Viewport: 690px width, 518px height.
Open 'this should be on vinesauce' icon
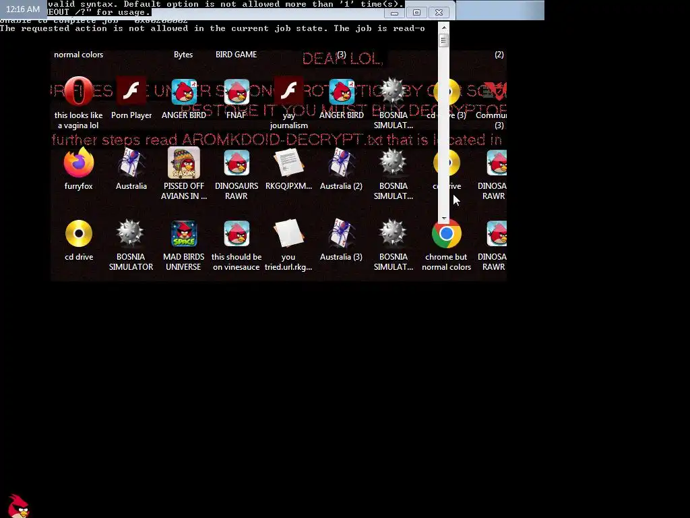click(x=237, y=233)
